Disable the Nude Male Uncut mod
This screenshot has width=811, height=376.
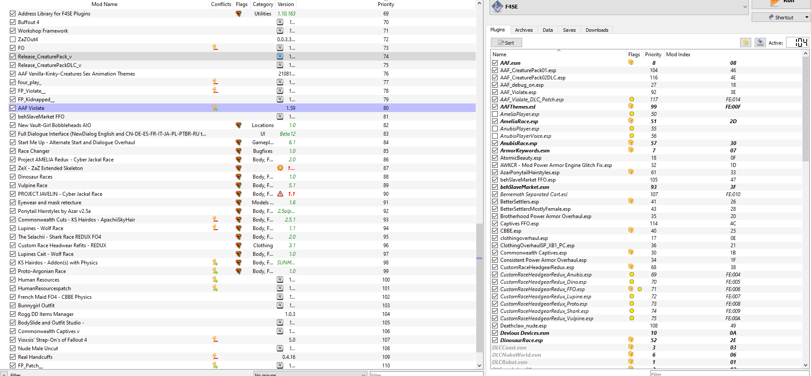pyautogui.click(x=13, y=348)
